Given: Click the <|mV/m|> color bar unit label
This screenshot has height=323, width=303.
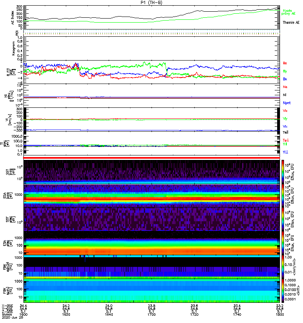Looking at the screenshot, I should [x=295, y=267].
